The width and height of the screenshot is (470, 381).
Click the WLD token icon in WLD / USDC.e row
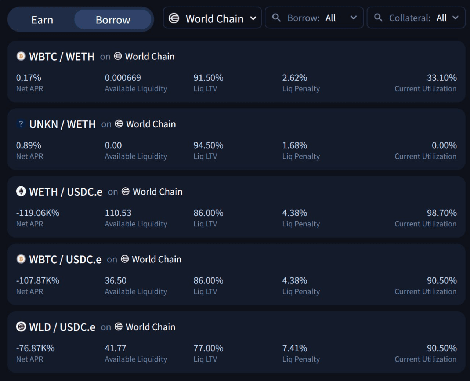coord(21,326)
